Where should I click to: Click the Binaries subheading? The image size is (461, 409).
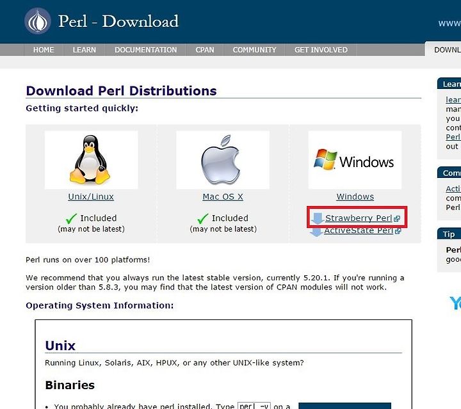[70, 385]
